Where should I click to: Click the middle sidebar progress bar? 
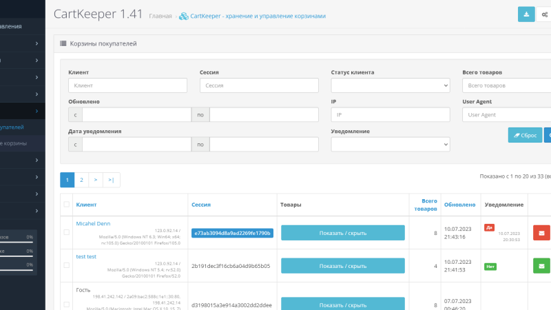click(x=17, y=256)
